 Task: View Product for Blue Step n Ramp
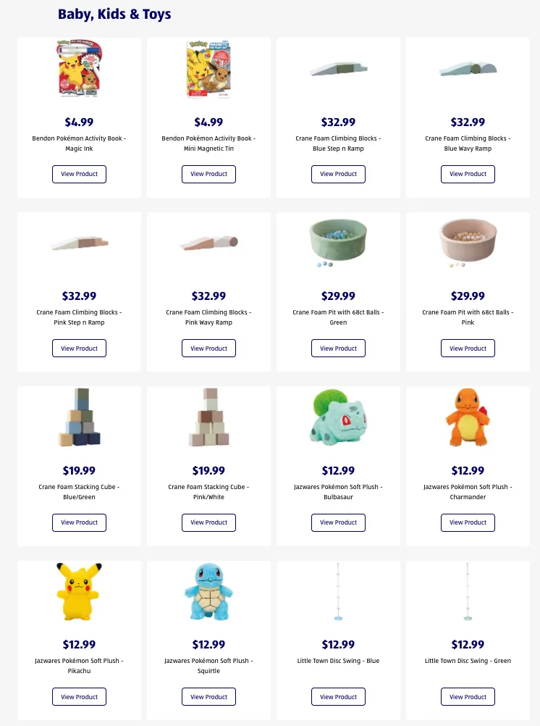point(338,174)
